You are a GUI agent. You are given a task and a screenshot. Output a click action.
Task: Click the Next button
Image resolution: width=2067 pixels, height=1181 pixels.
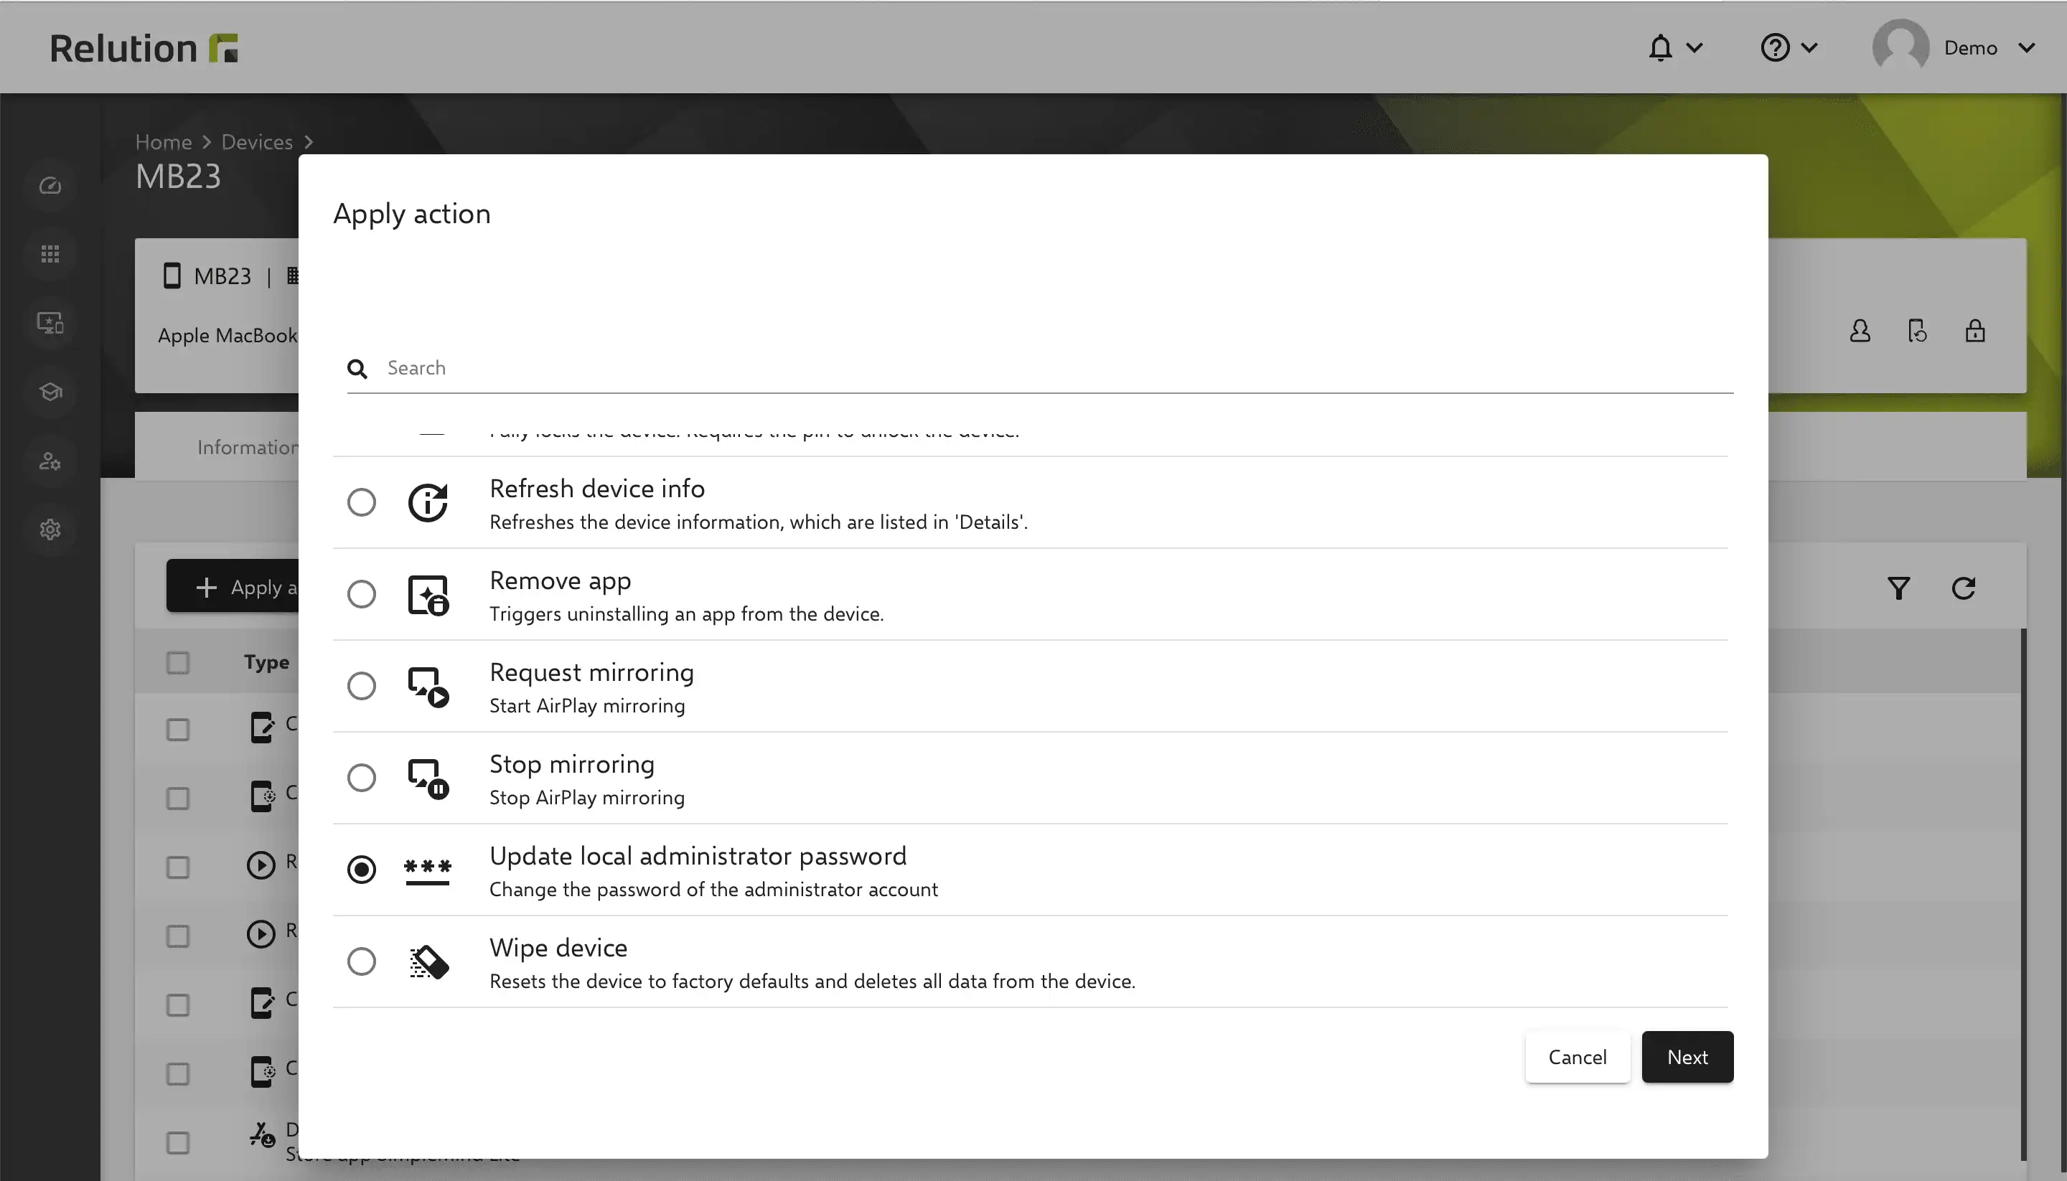click(1687, 1057)
